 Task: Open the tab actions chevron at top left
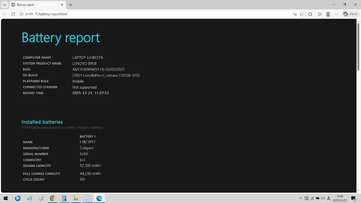click(x=5, y=5)
